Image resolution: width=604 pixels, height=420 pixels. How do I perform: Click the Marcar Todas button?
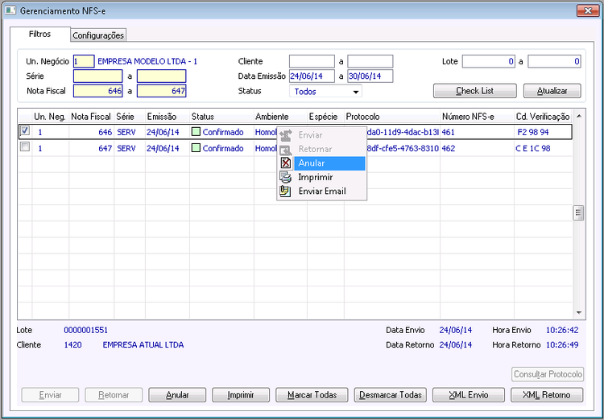[x=312, y=395]
